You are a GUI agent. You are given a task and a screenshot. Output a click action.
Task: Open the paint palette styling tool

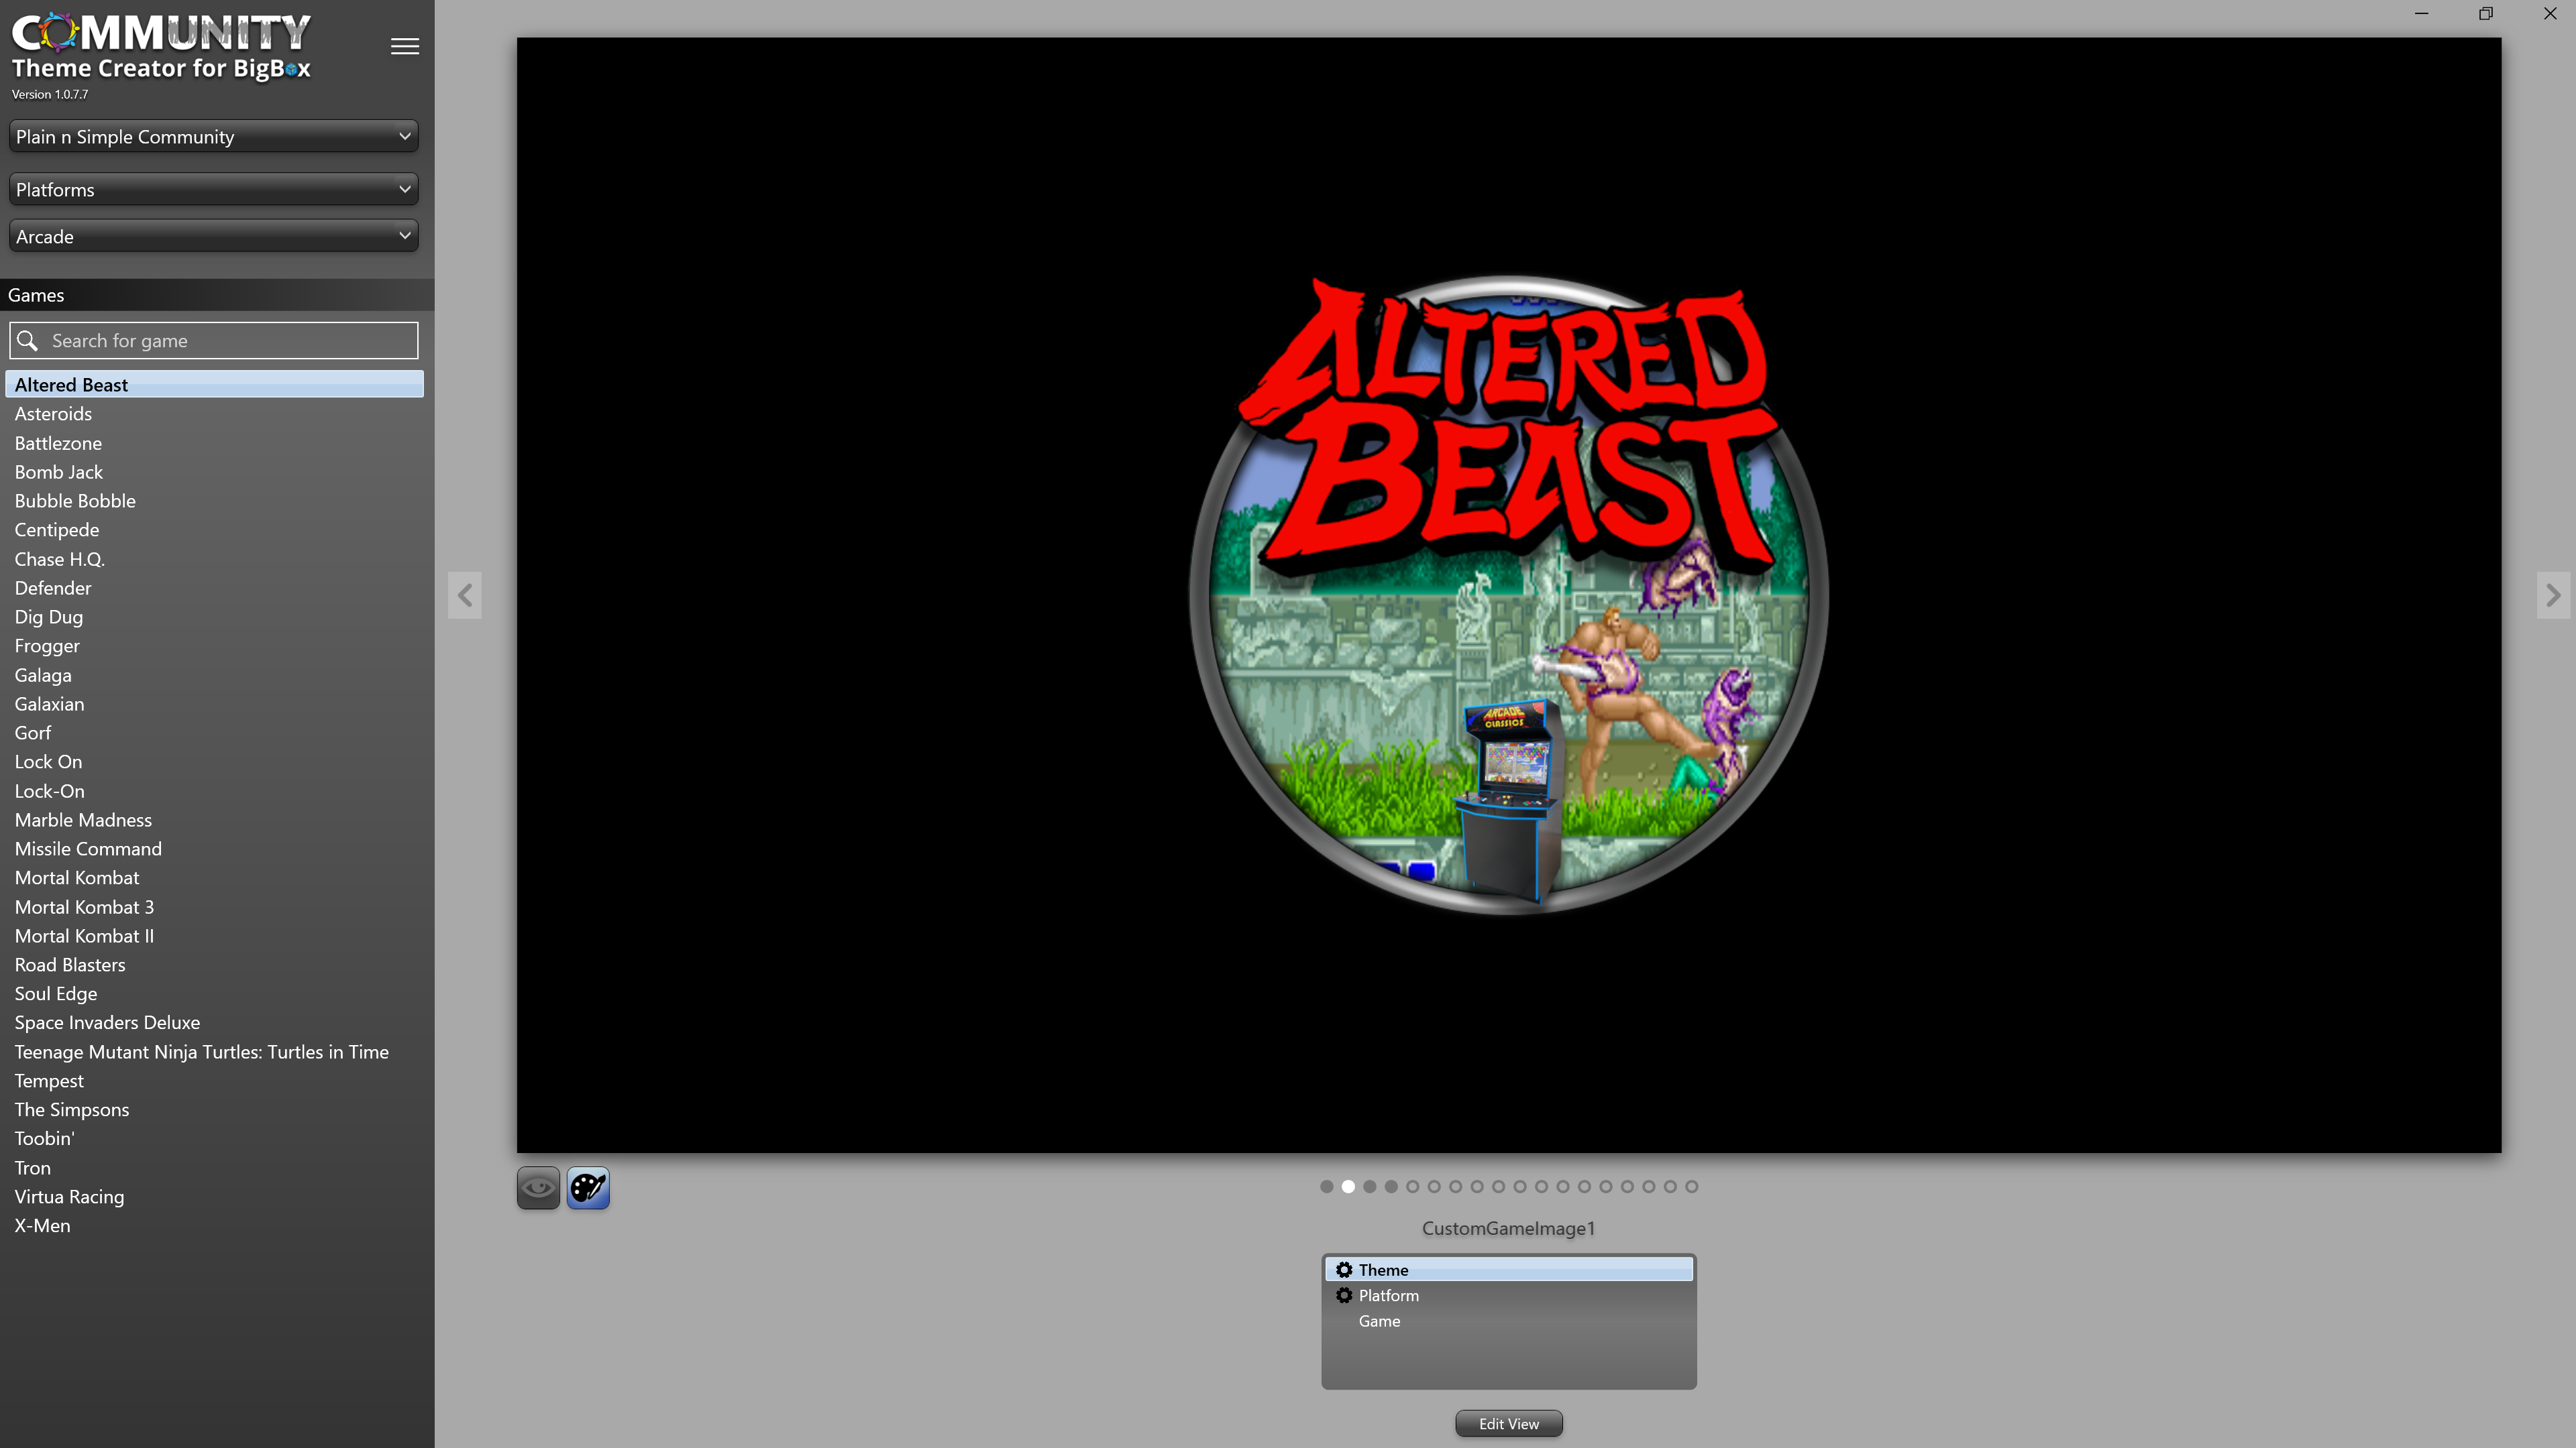click(x=588, y=1187)
